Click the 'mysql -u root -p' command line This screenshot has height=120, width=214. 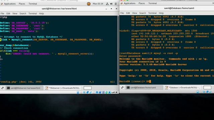click(x=148, y=53)
